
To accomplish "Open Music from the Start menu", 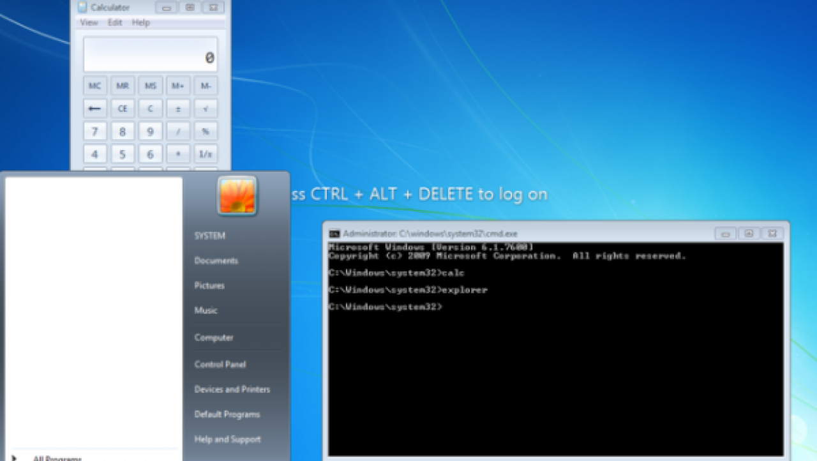I will click(206, 310).
